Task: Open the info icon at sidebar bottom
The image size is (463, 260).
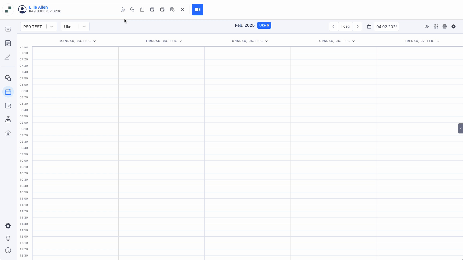Action: click(8, 250)
